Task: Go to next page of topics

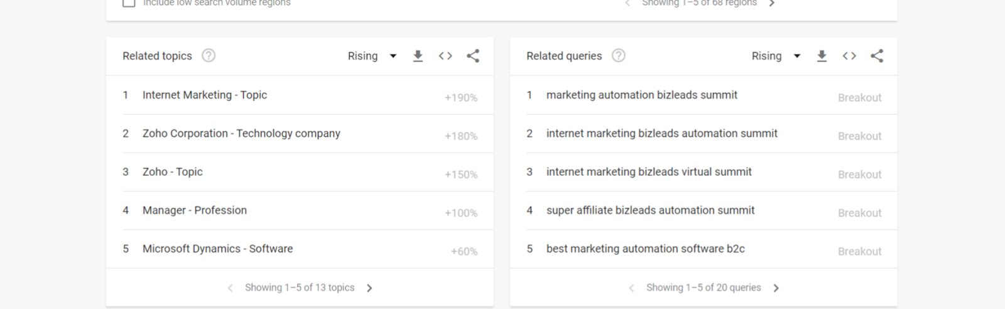Action: tap(369, 288)
